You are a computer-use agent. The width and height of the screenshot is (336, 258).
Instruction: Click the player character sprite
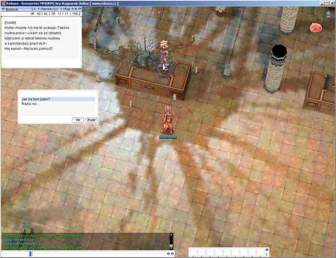tap(168, 119)
